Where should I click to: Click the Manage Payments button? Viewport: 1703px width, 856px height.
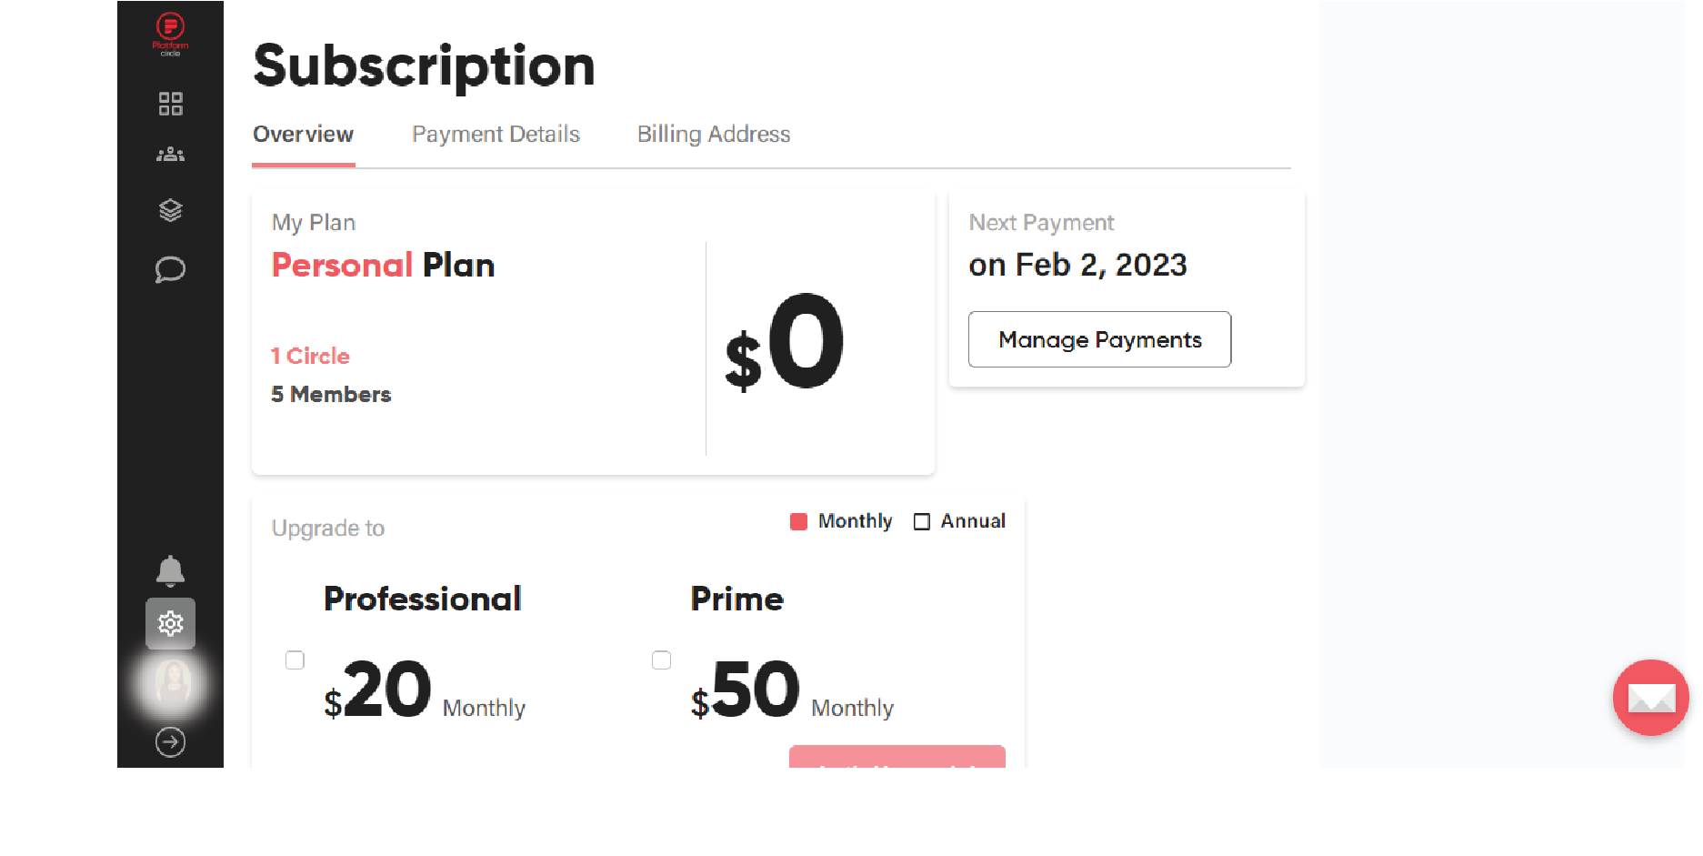(x=1099, y=339)
